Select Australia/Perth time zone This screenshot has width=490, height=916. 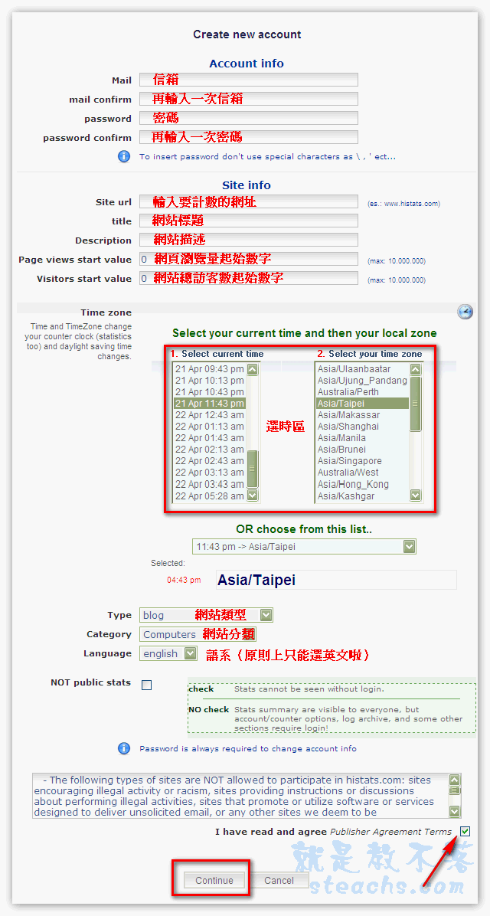(x=362, y=392)
